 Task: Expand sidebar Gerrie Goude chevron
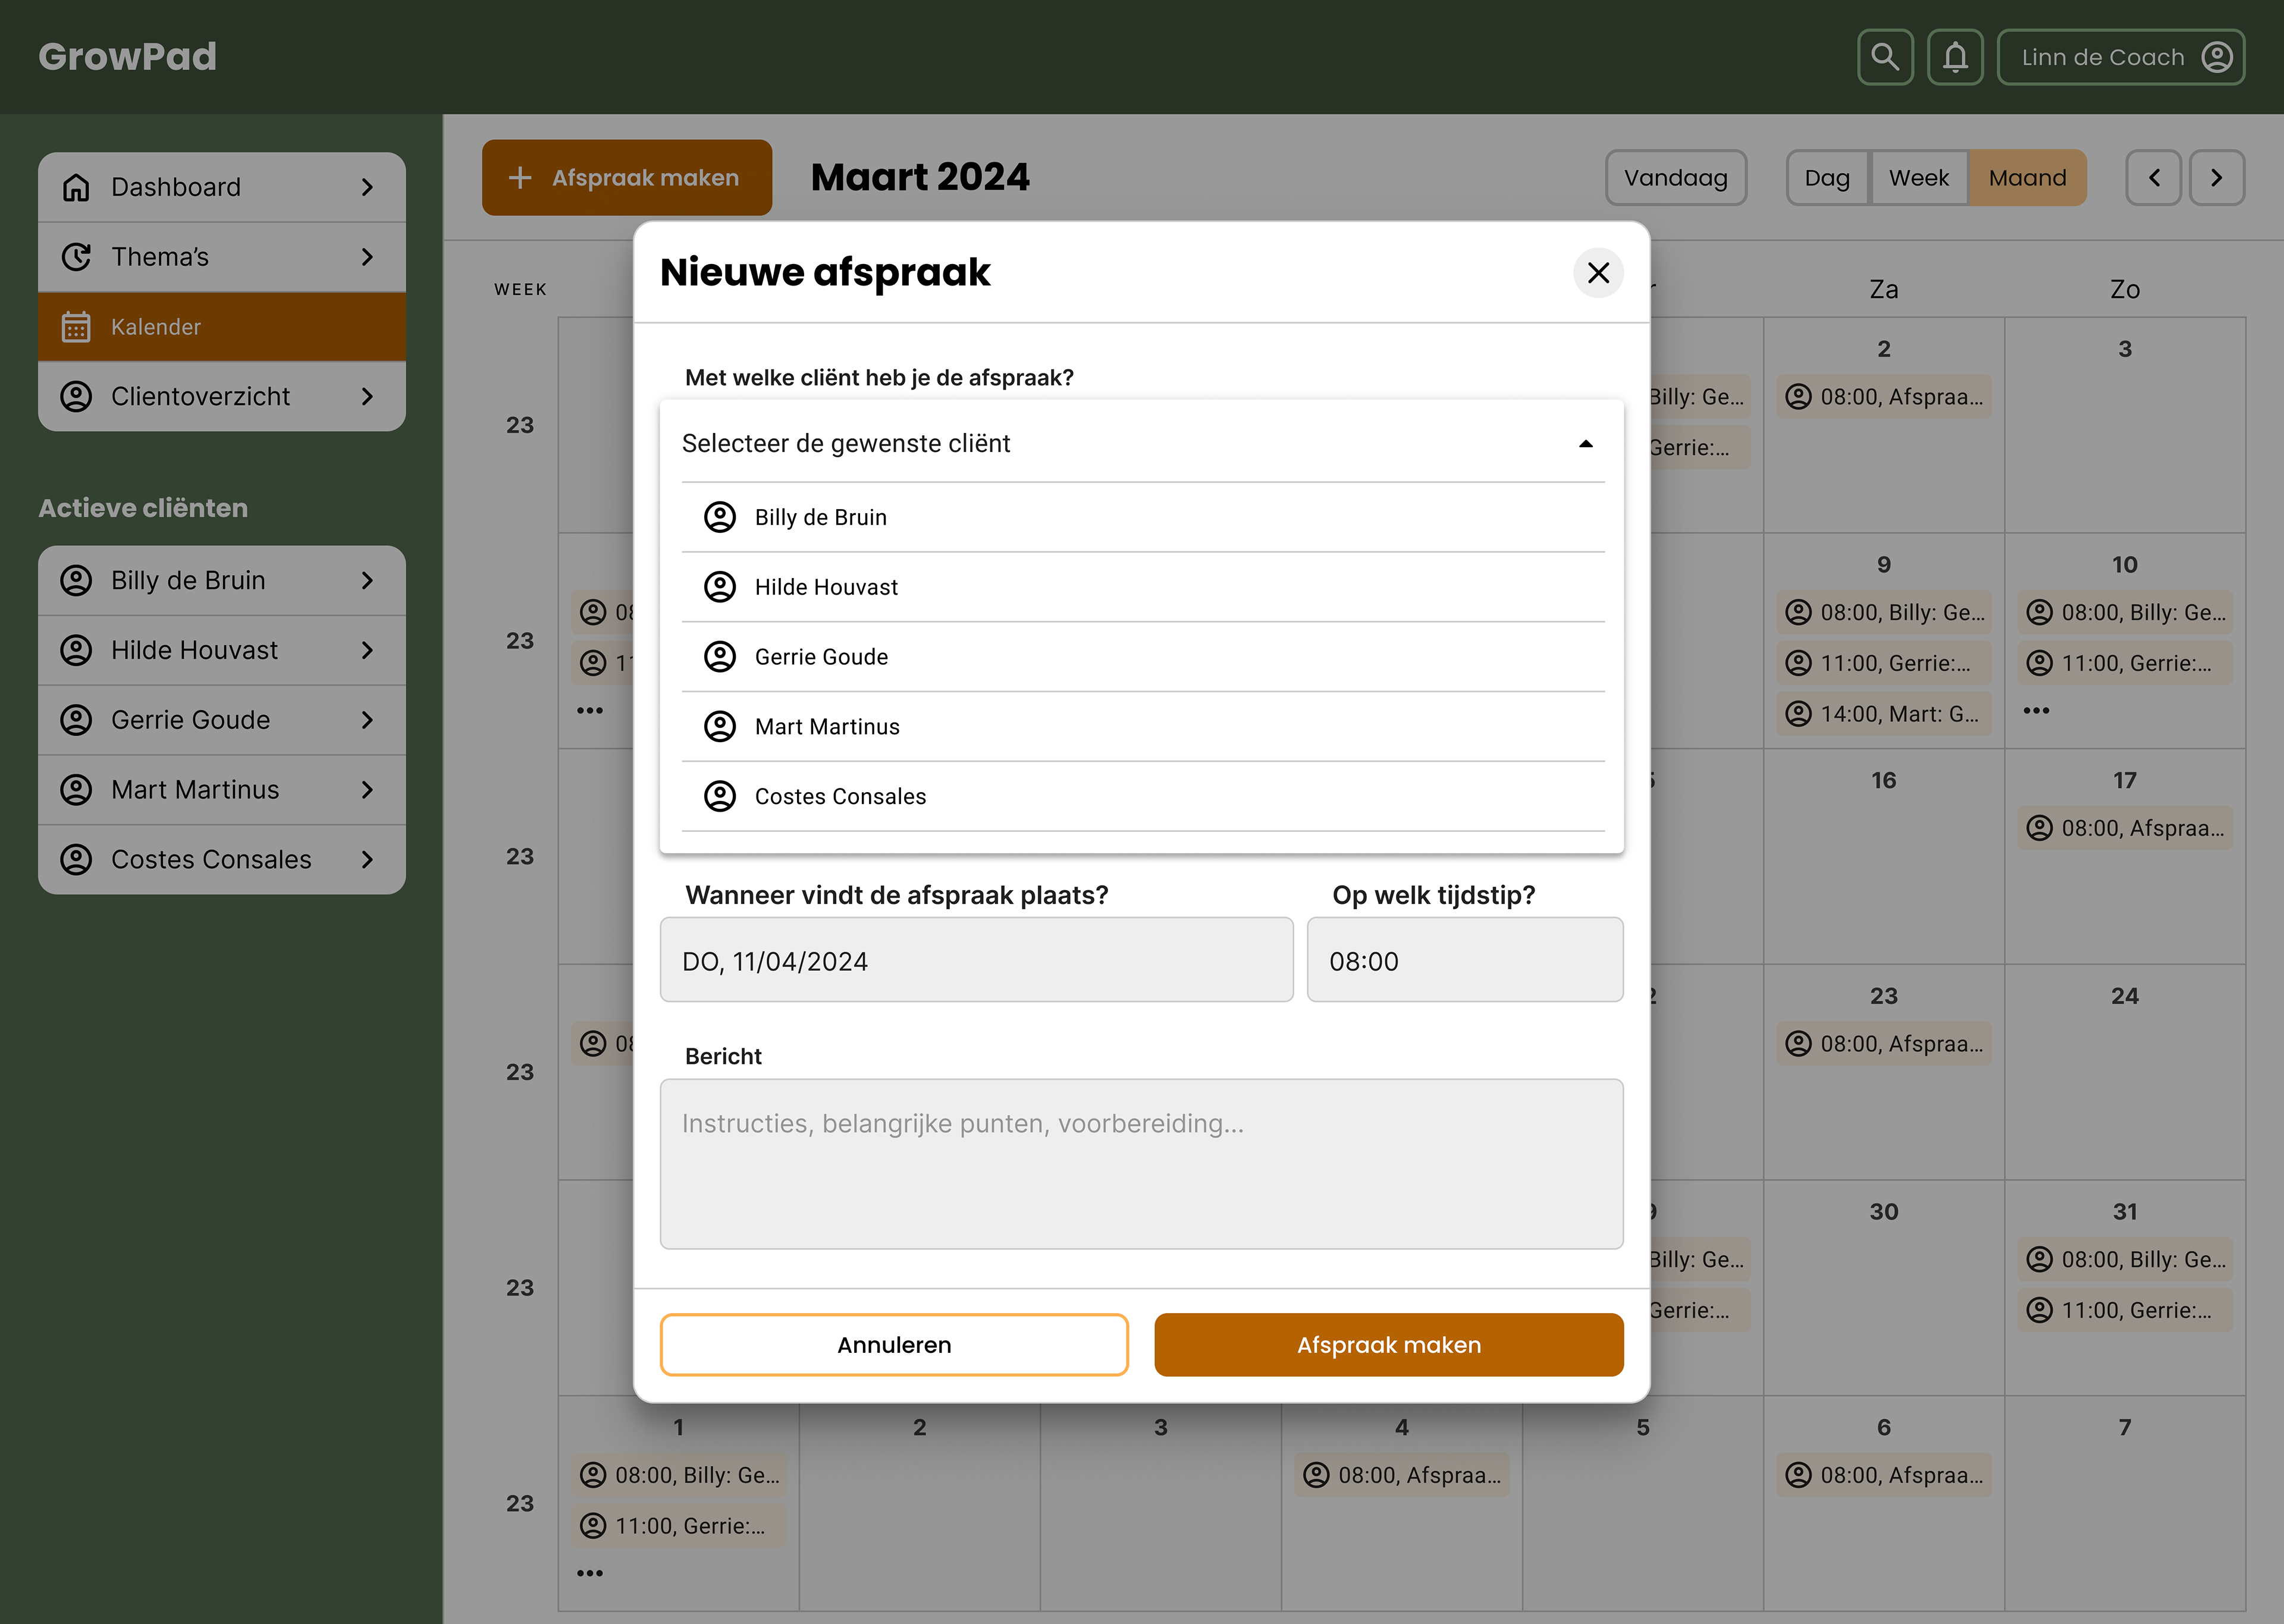click(367, 720)
